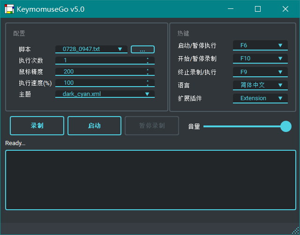Open the 终止录制/执行 hotkey dropdown (F9)
Viewport: 300px width, 235px height.
(x=260, y=72)
